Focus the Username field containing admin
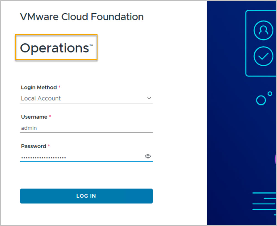277x226 pixels. 86,128
